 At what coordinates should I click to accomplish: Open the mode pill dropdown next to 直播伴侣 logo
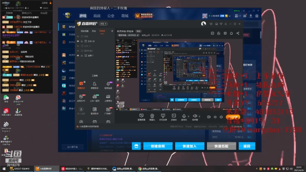click(103, 24)
